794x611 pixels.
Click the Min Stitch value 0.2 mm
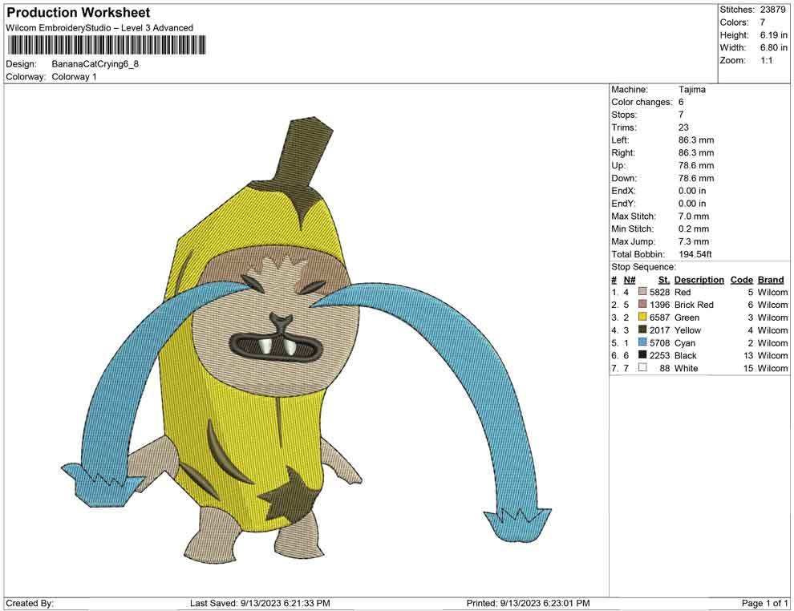693,229
